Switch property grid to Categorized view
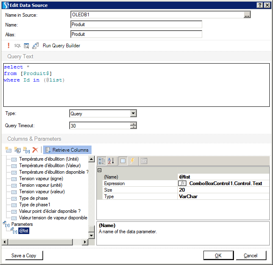This screenshot has width=273, height=265. pyautogui.click(x=102, y=161)
